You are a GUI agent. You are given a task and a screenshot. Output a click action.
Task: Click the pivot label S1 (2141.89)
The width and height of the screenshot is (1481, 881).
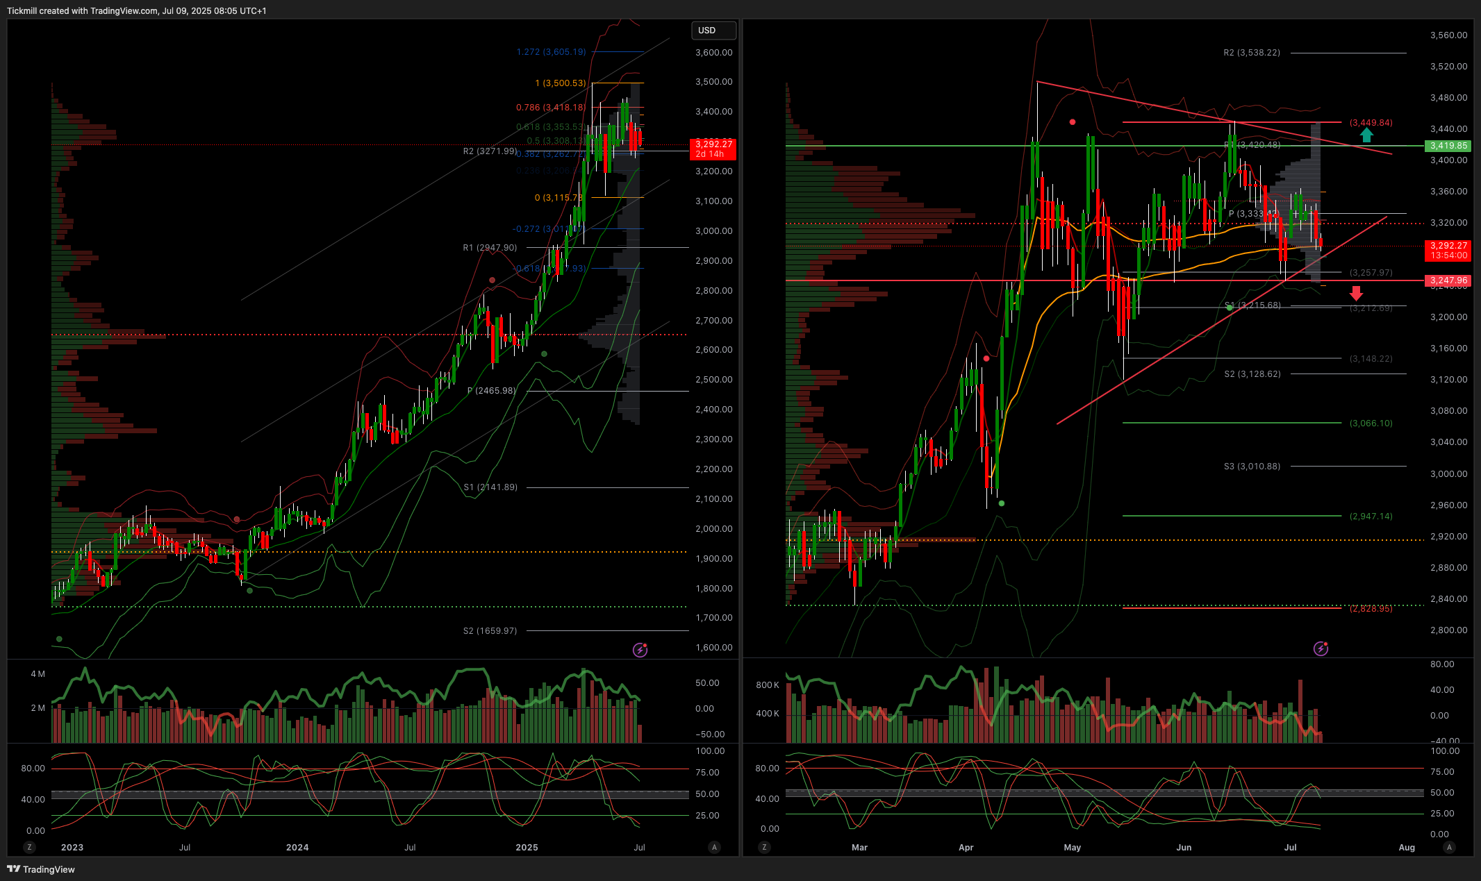pos(490,487)
